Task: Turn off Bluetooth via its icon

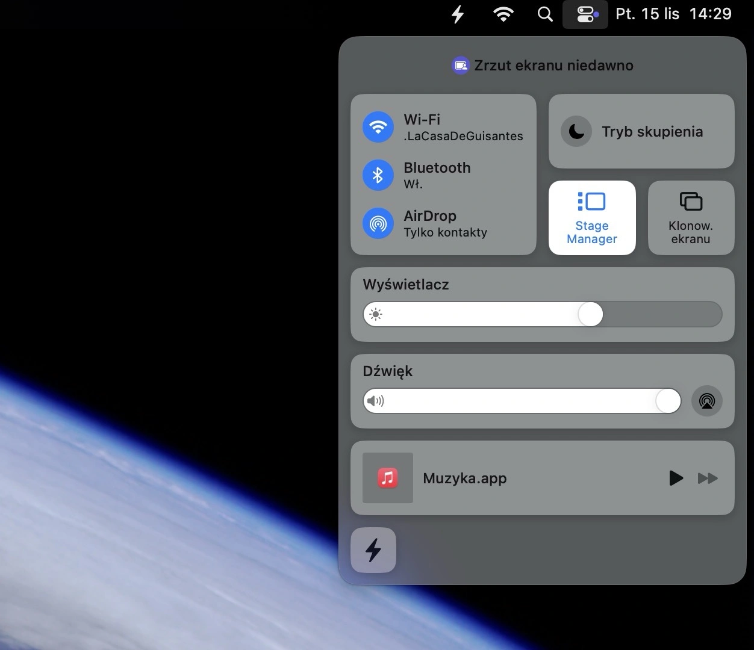Action: 378,175
